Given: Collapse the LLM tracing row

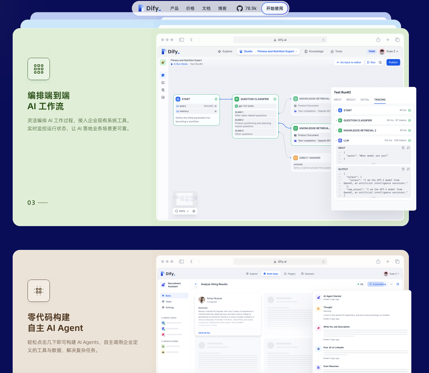Looking at the screenshot, I should coord(336,140).
